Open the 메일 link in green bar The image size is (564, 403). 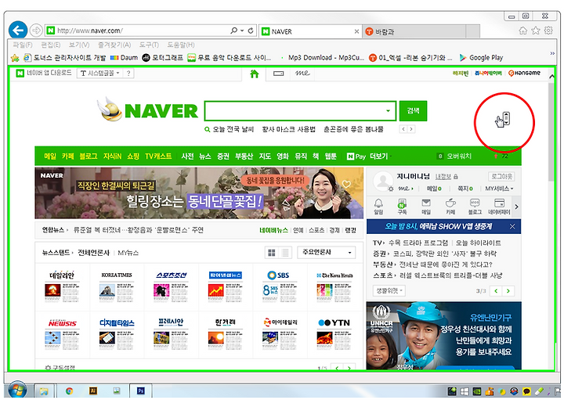click(x=50, y=157)
